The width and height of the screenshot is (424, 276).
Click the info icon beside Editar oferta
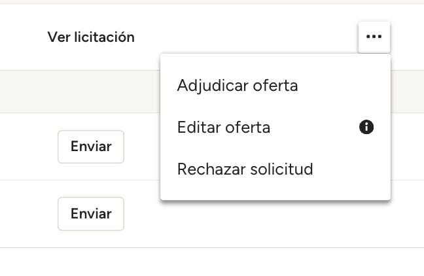coord(366,128)
